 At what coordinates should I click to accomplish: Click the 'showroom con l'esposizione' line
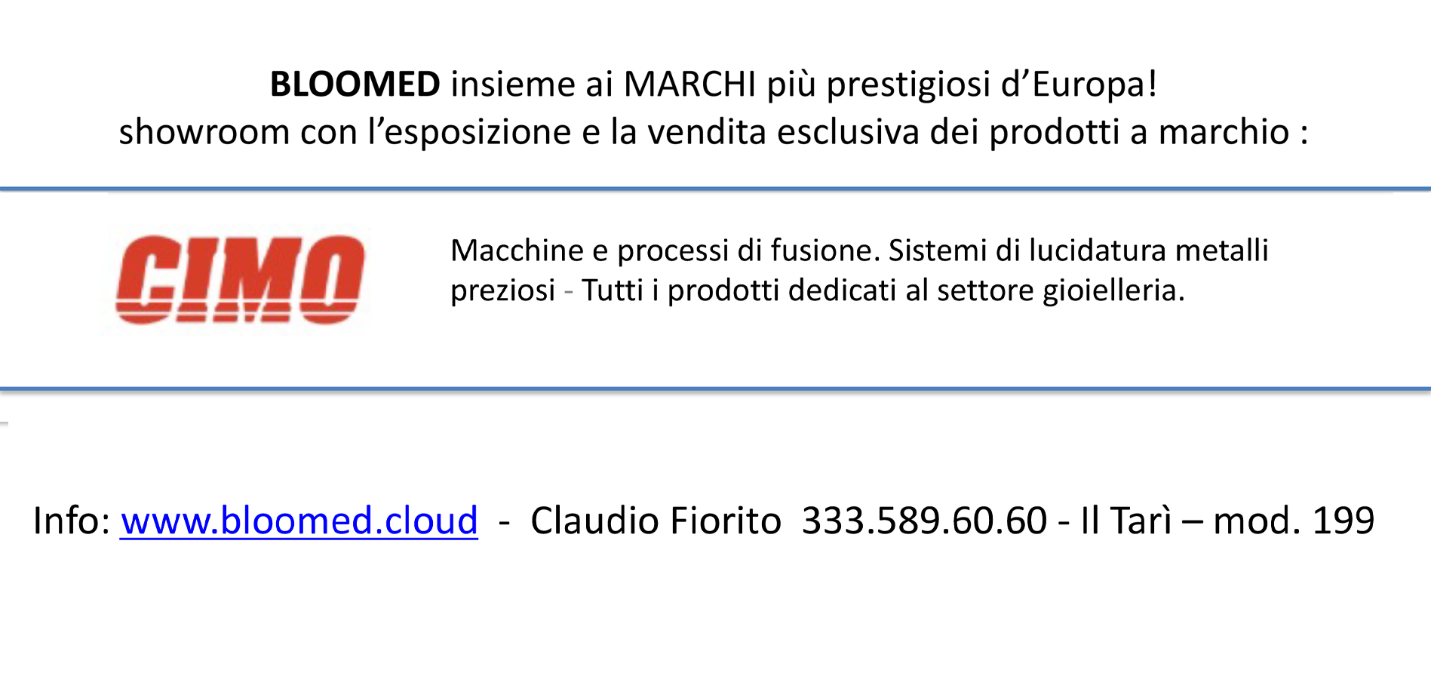(345, 132)
